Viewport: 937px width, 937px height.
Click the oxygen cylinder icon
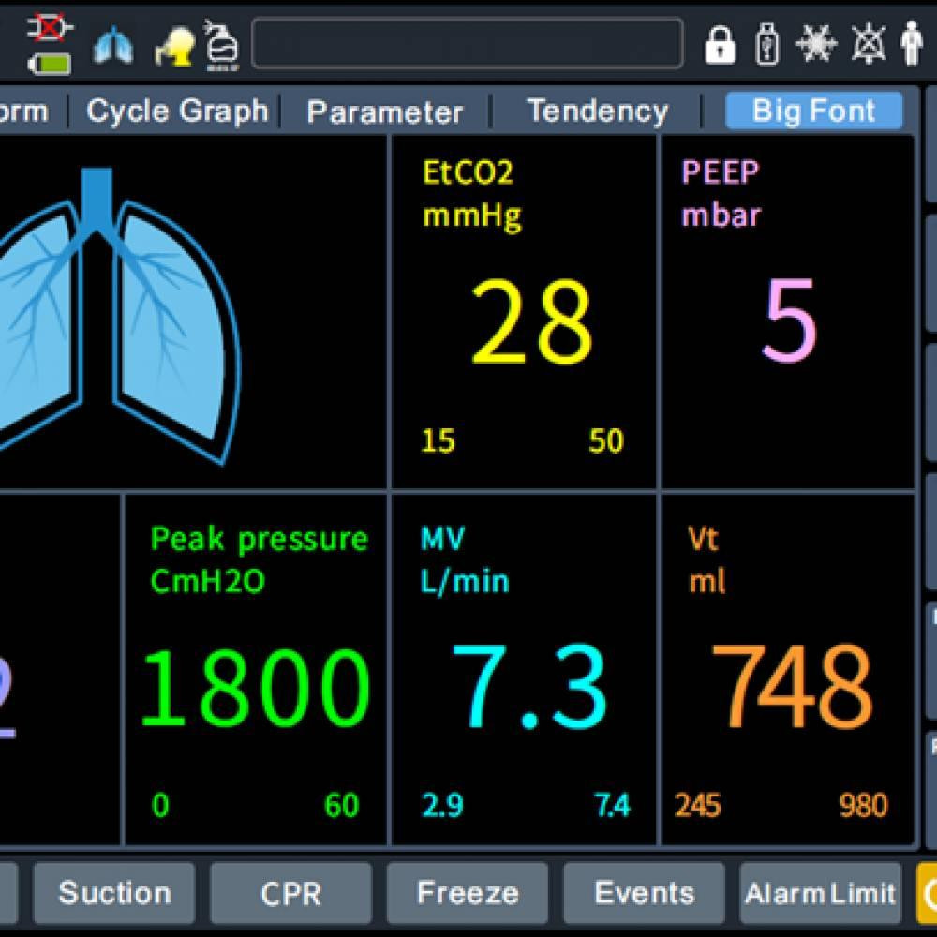point(221,43)
